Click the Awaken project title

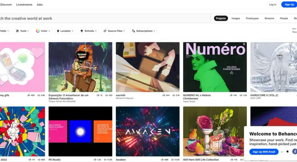(121, 160)
